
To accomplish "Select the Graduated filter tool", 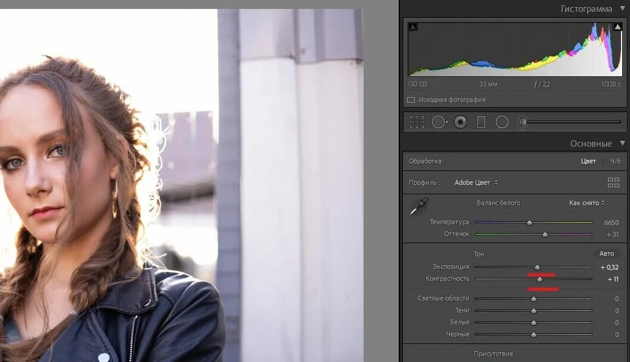I will point(481,122).
